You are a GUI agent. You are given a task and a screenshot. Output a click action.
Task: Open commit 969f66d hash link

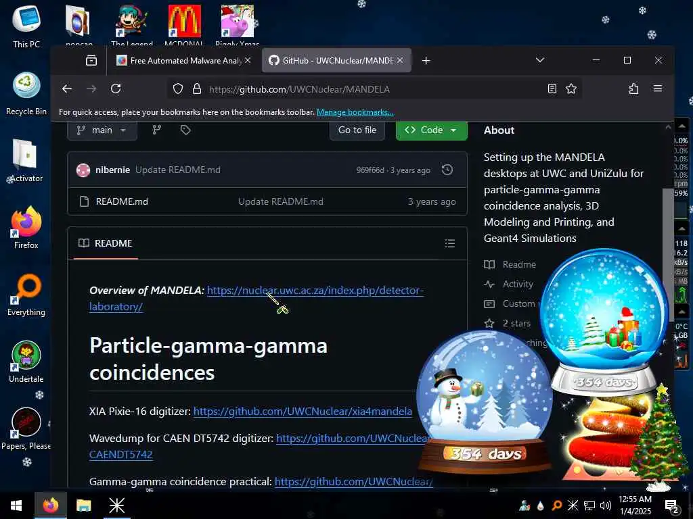point(370,170)
